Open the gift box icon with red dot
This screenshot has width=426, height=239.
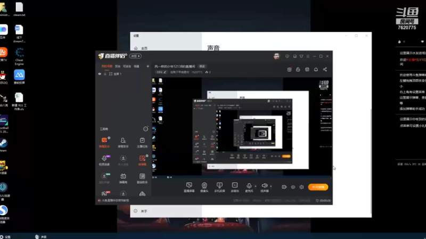(x=289, y=70)
